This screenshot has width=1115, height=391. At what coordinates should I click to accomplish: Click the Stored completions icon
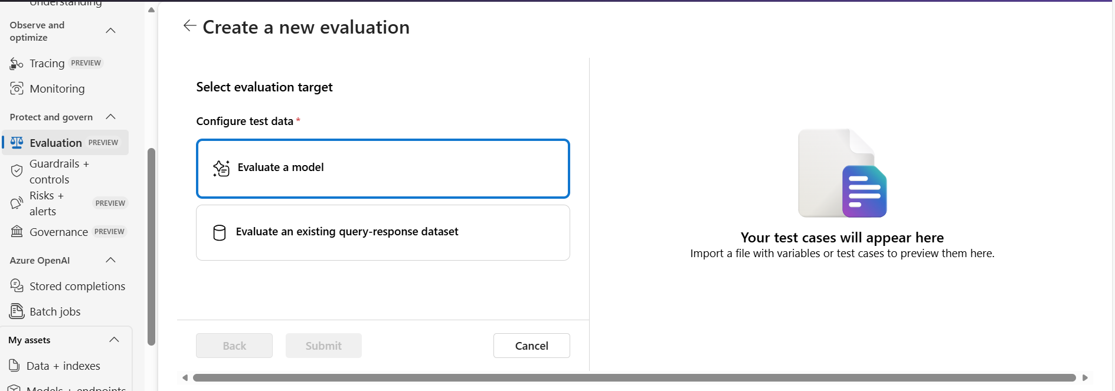[x=17, y=286]
